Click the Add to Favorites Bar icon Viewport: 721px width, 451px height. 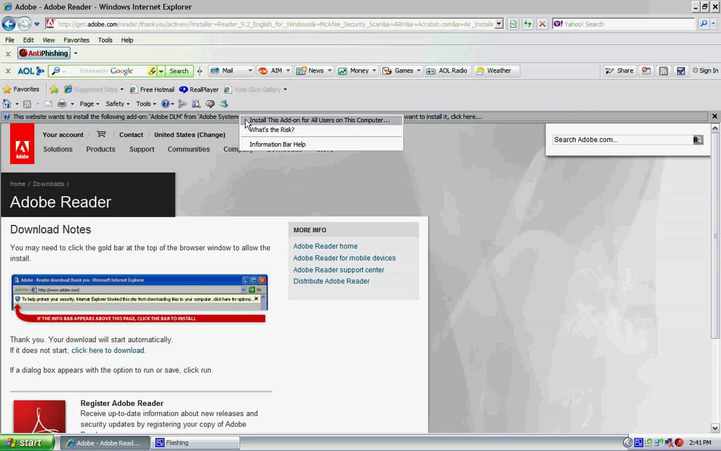point(54,90)
